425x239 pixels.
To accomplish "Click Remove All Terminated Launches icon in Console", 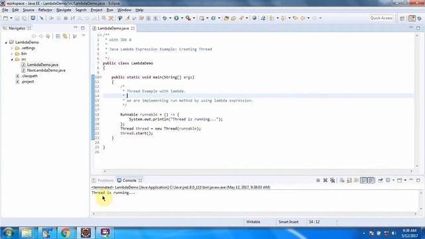I will (333, 180).
